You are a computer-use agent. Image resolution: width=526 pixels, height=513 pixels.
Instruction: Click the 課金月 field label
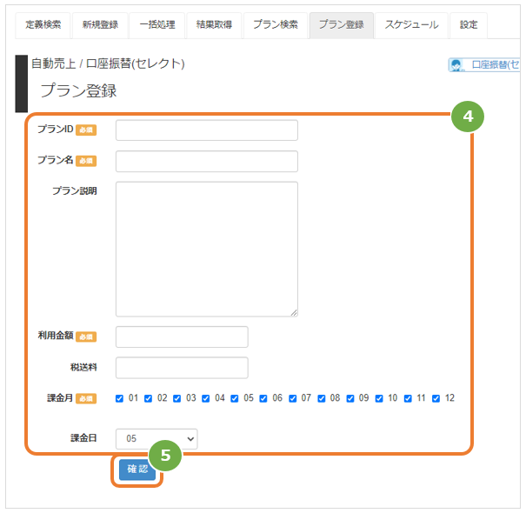[60, 398]
